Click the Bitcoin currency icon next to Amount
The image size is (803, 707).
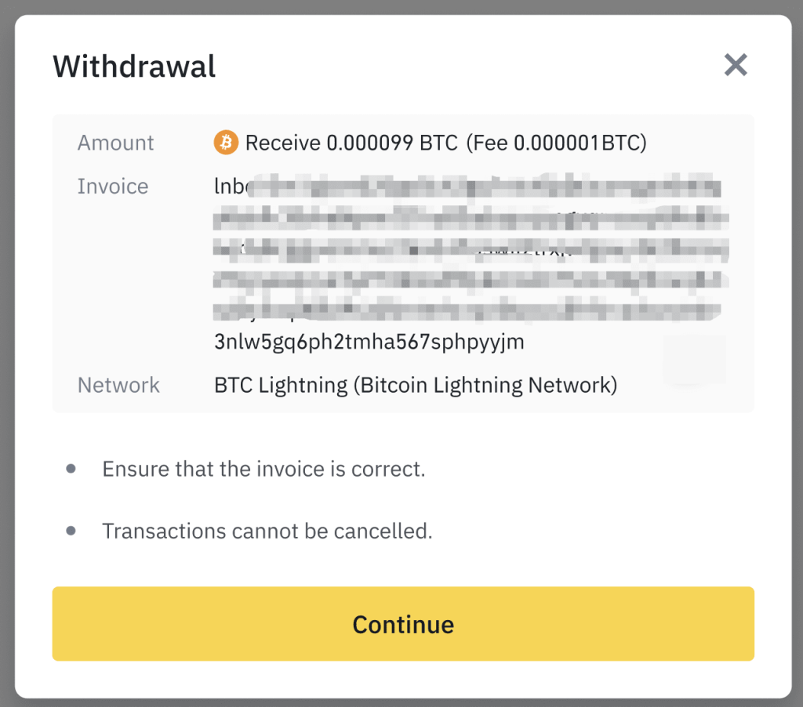[x=225, y=143]
